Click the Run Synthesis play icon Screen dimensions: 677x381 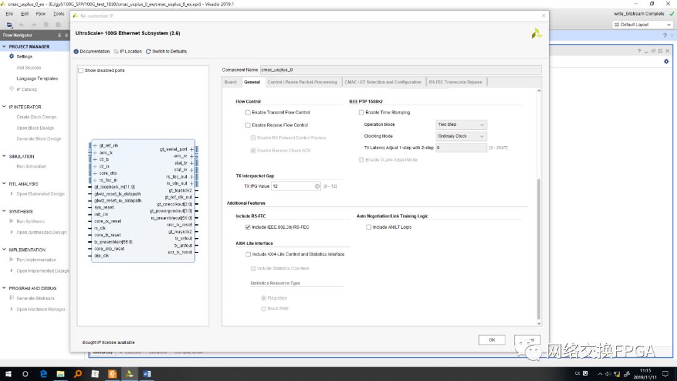tap(12, 221)
